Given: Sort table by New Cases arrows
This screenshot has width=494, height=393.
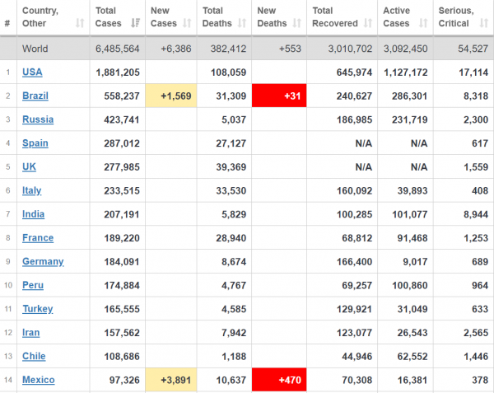Looking at the screenshot, I should tap(187, 23).
